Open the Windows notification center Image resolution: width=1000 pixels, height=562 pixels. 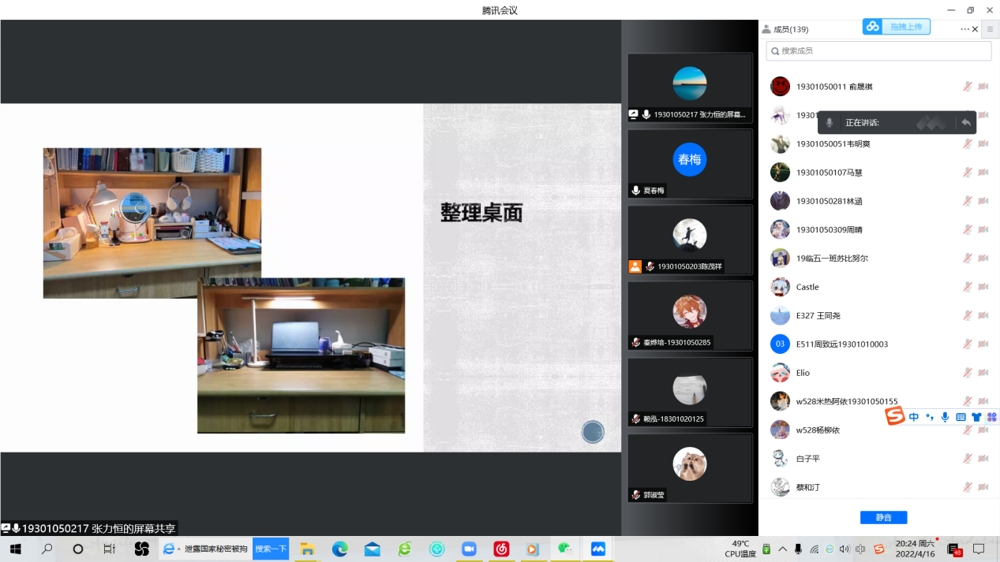pos(979,549)
